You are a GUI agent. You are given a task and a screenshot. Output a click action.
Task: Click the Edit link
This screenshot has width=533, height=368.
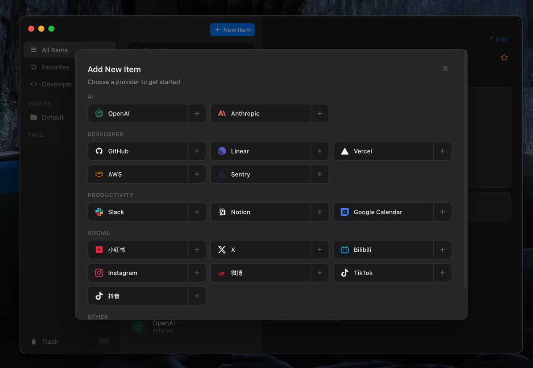[x=498, y=39]
